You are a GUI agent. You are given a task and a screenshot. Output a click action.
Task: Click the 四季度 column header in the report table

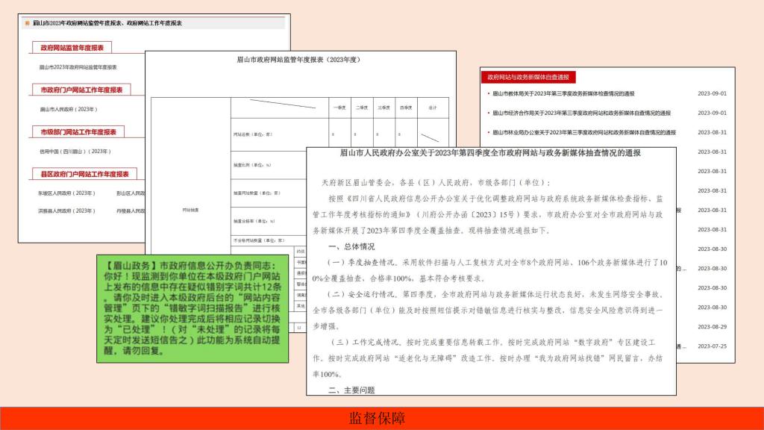coord(406,107)
